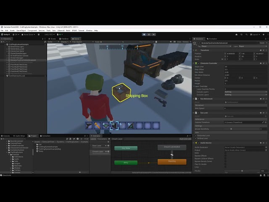This screenshot has width=269, height=202.
Task: Open the Hierarchy search-by-type icon
Action: (45, 42)
